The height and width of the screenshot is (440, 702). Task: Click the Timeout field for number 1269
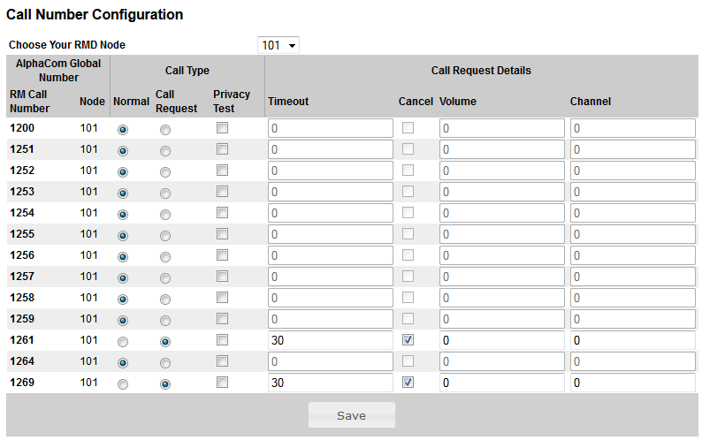coord(330,383)
